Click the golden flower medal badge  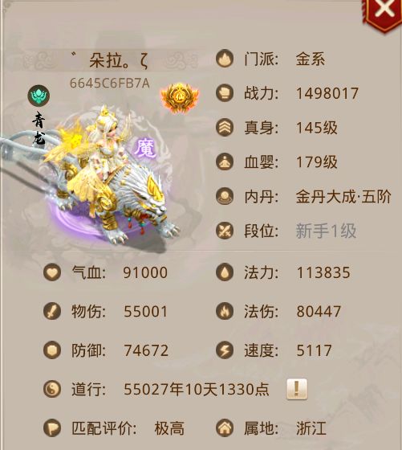tap(180, 97)
